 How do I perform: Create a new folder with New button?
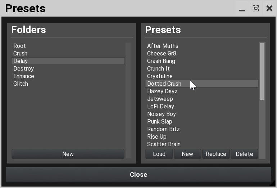click(x=68, y=154)
